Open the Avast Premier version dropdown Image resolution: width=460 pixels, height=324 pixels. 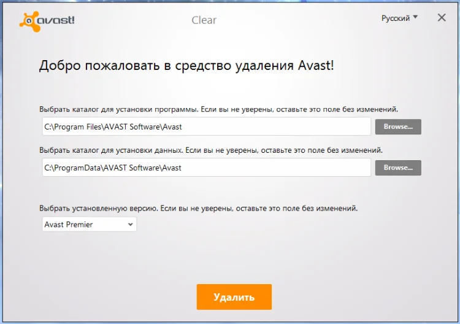[x=89, y=224]
